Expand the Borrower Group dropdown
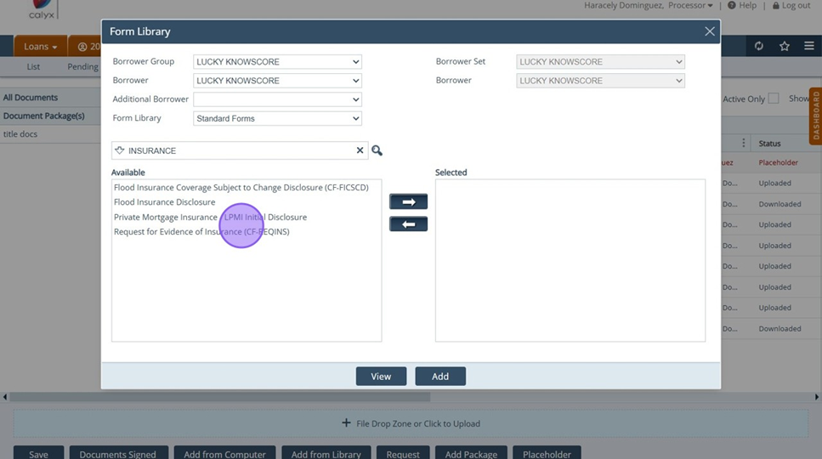The width and height of the screenshot is (822, 459). (x=277, y=62)
